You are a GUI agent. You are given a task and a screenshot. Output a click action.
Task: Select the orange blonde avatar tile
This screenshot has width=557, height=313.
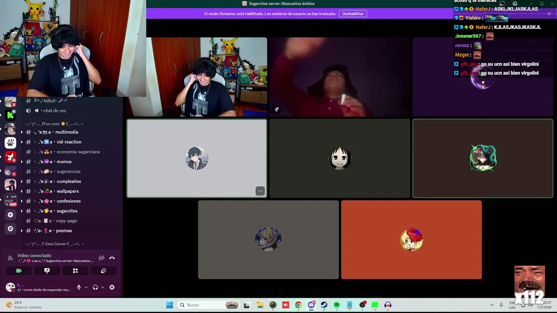tap(411, 240)
